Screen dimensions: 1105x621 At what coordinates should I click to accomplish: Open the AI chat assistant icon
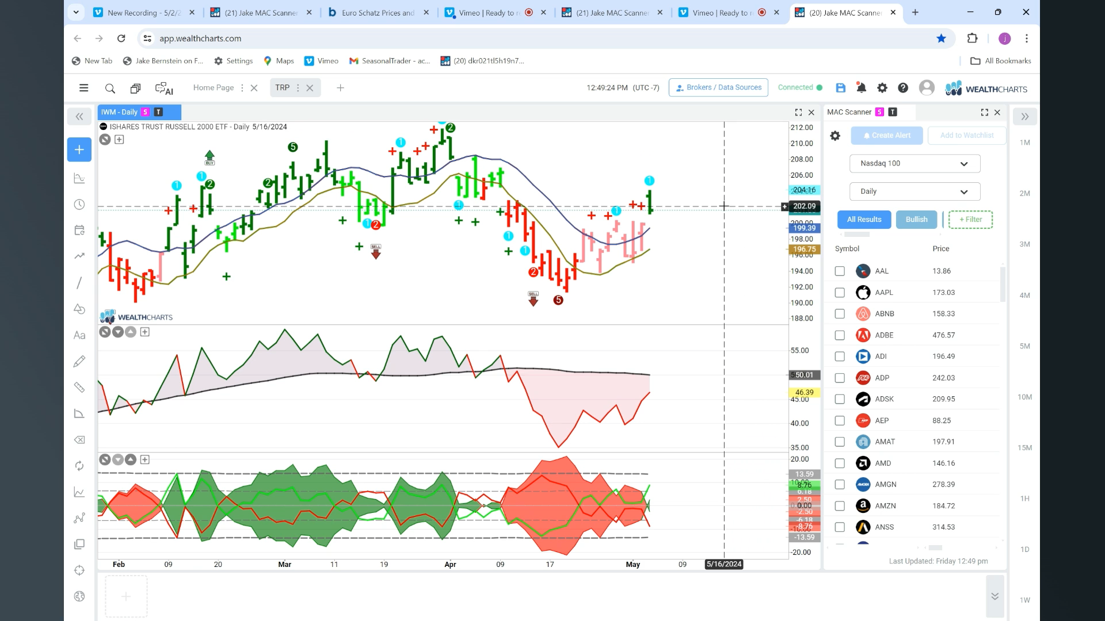[x=164, y=88]
